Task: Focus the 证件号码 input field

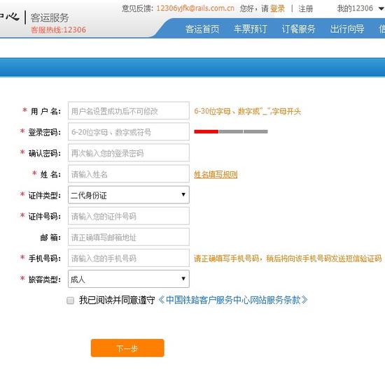Action: click(x=129, y=216)
